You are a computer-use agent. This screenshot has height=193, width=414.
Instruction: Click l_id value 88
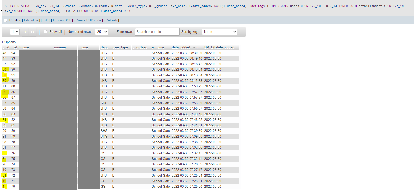click(13, 86)
